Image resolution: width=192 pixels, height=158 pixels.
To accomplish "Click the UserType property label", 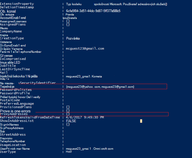I will pos(8,152).
